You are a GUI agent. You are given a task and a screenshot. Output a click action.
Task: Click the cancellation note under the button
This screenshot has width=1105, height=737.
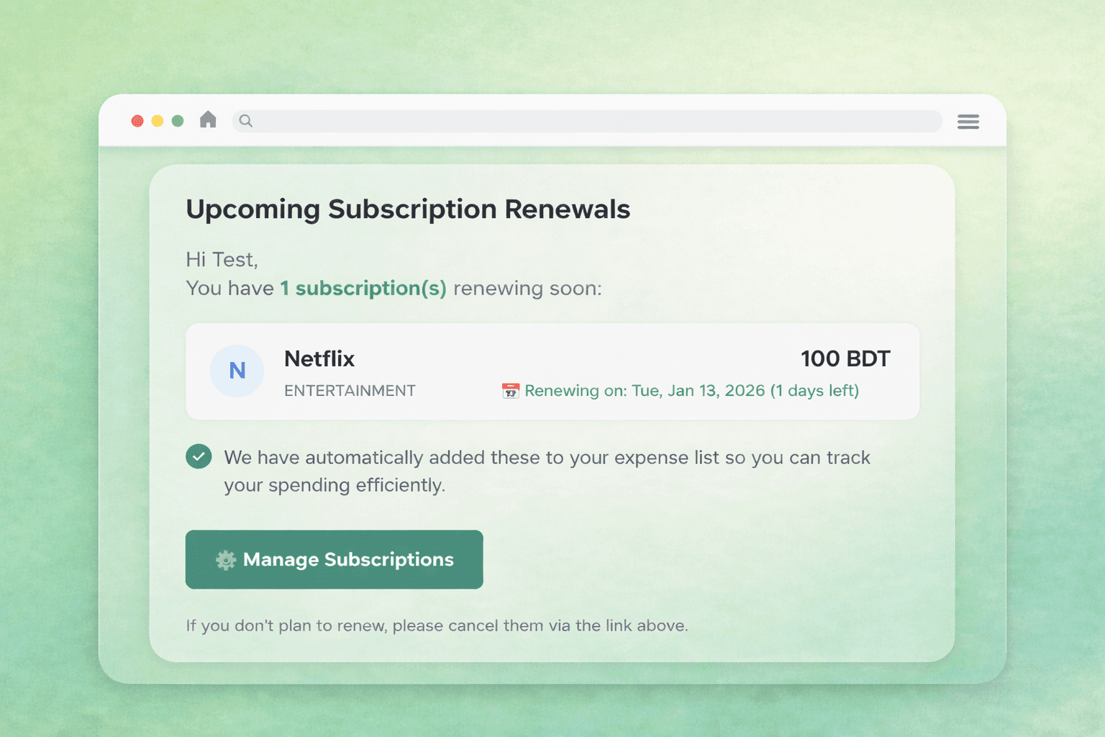[437, 625]
